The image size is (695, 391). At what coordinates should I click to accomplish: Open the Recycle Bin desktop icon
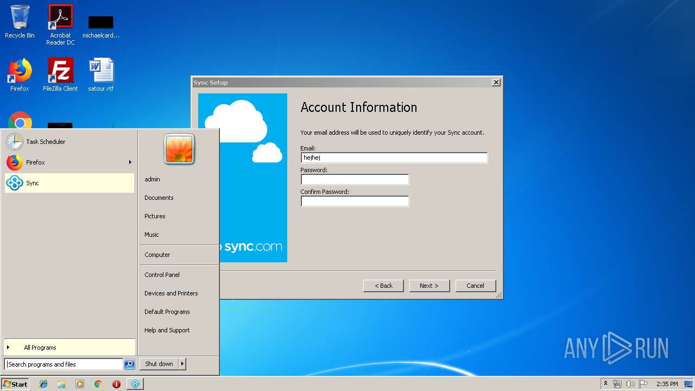coord(20,22)
